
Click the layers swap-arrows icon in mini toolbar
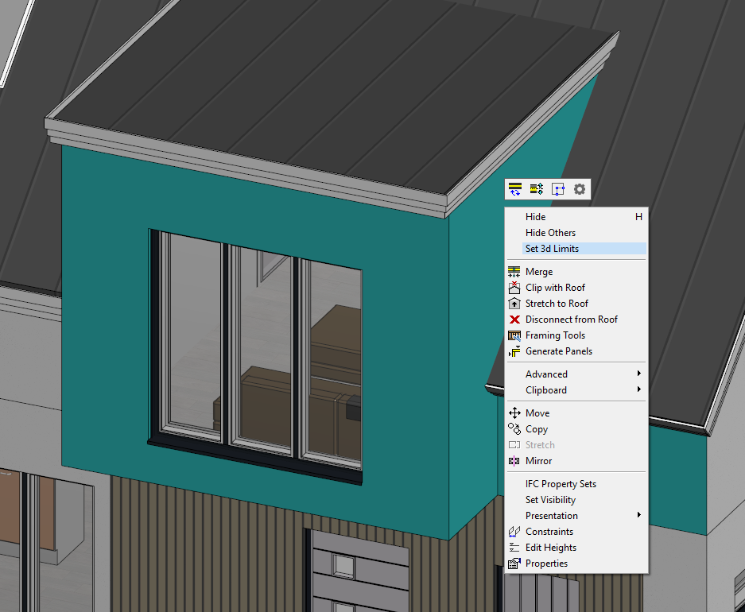point(515,189)
